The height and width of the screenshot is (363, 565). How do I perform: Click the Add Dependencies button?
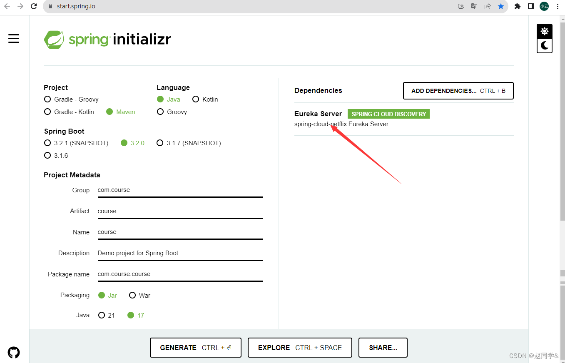click(458, 91)
